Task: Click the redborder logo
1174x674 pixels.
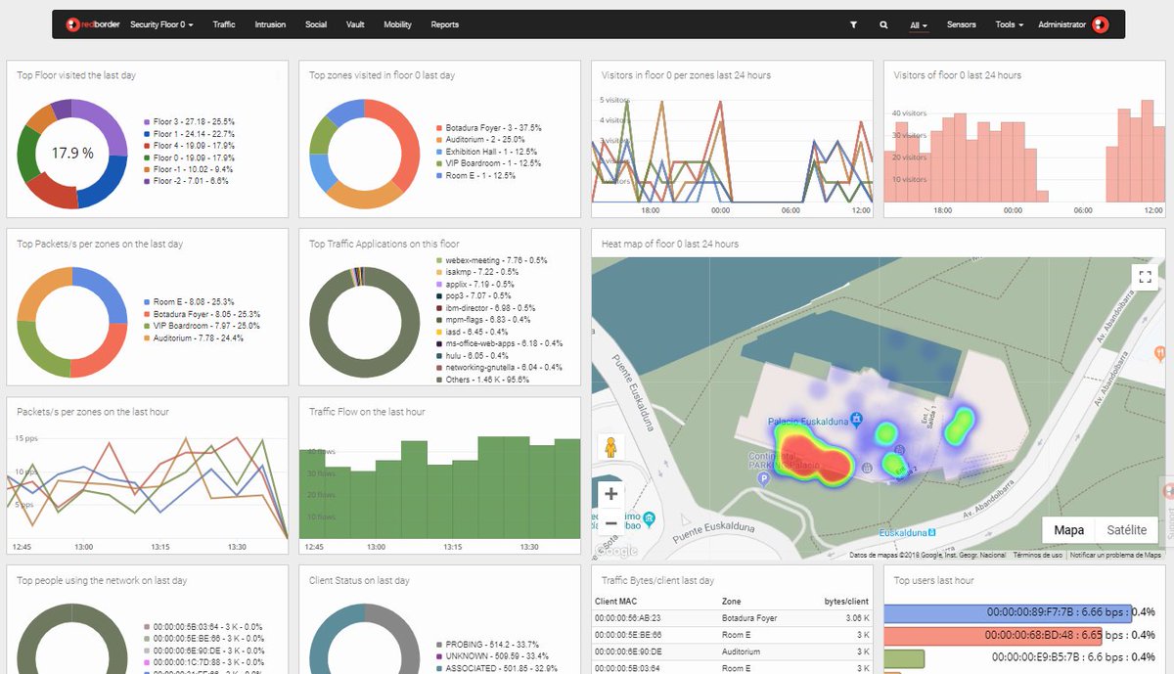Action: (92, 24)
